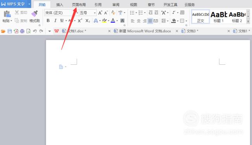This screenshot has height=145, width=252.
Task: Open print preview icon
Action: coord(28,31)
